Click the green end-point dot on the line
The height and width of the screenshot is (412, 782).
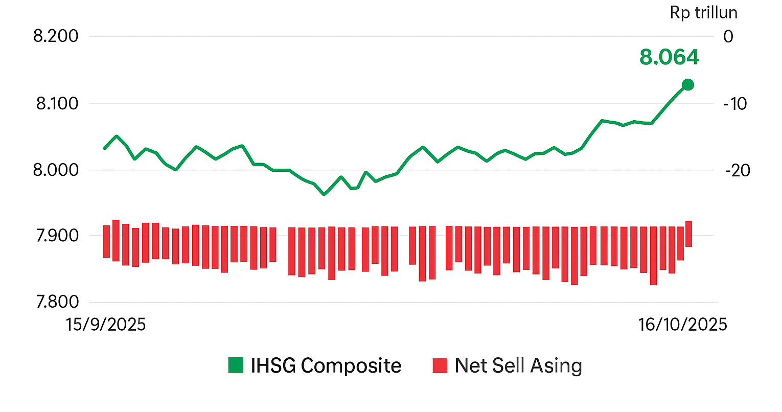[688, 85]
